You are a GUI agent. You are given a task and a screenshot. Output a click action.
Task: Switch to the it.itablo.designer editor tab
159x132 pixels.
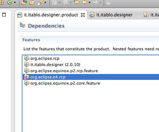[114, 15]
